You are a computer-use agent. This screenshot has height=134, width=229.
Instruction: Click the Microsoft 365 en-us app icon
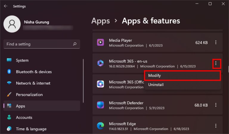tap(100, 63)
